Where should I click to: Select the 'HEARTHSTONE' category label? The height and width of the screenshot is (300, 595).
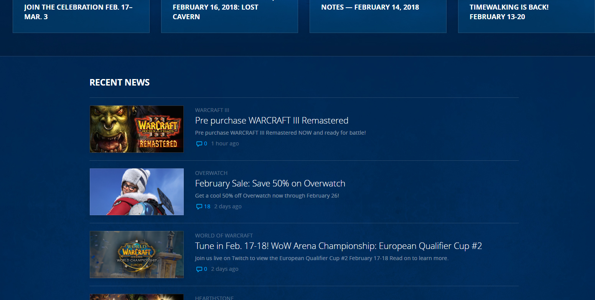click(214, 298)
